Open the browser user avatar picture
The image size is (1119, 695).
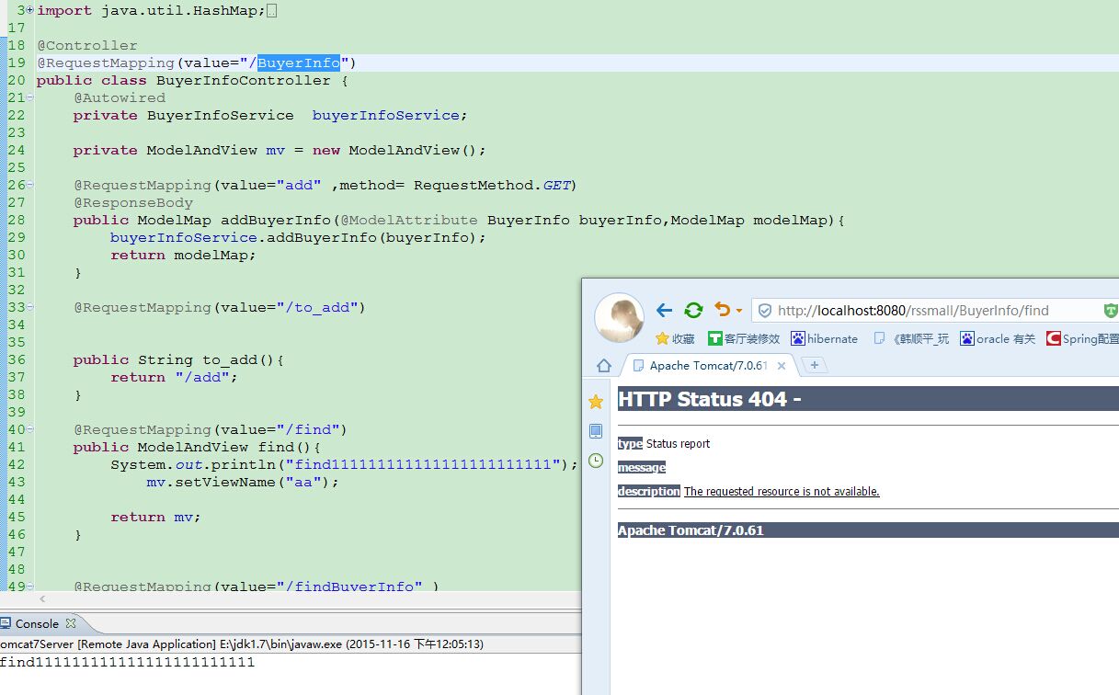coord(620,319)
